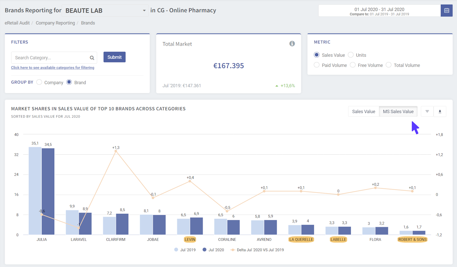
Task: Click the Total Market info icon
Action: tap(292, 43)
